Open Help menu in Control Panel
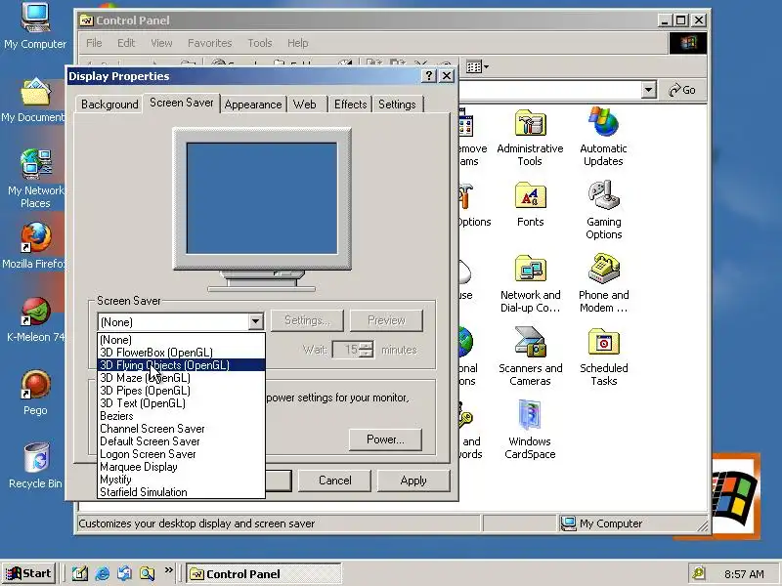The width and height of the screenshot is (782, 586). click(x=298, y=43)
